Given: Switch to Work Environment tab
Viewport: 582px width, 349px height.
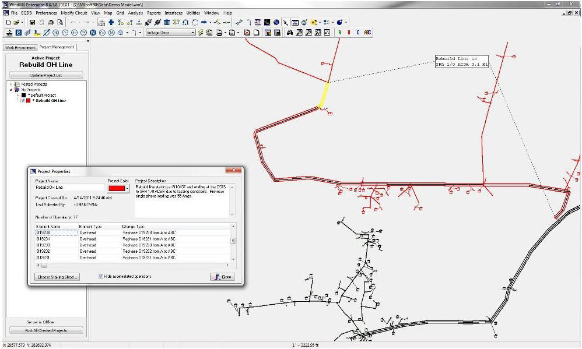Looking at the screenshot, I should click(x=20, y=47).
